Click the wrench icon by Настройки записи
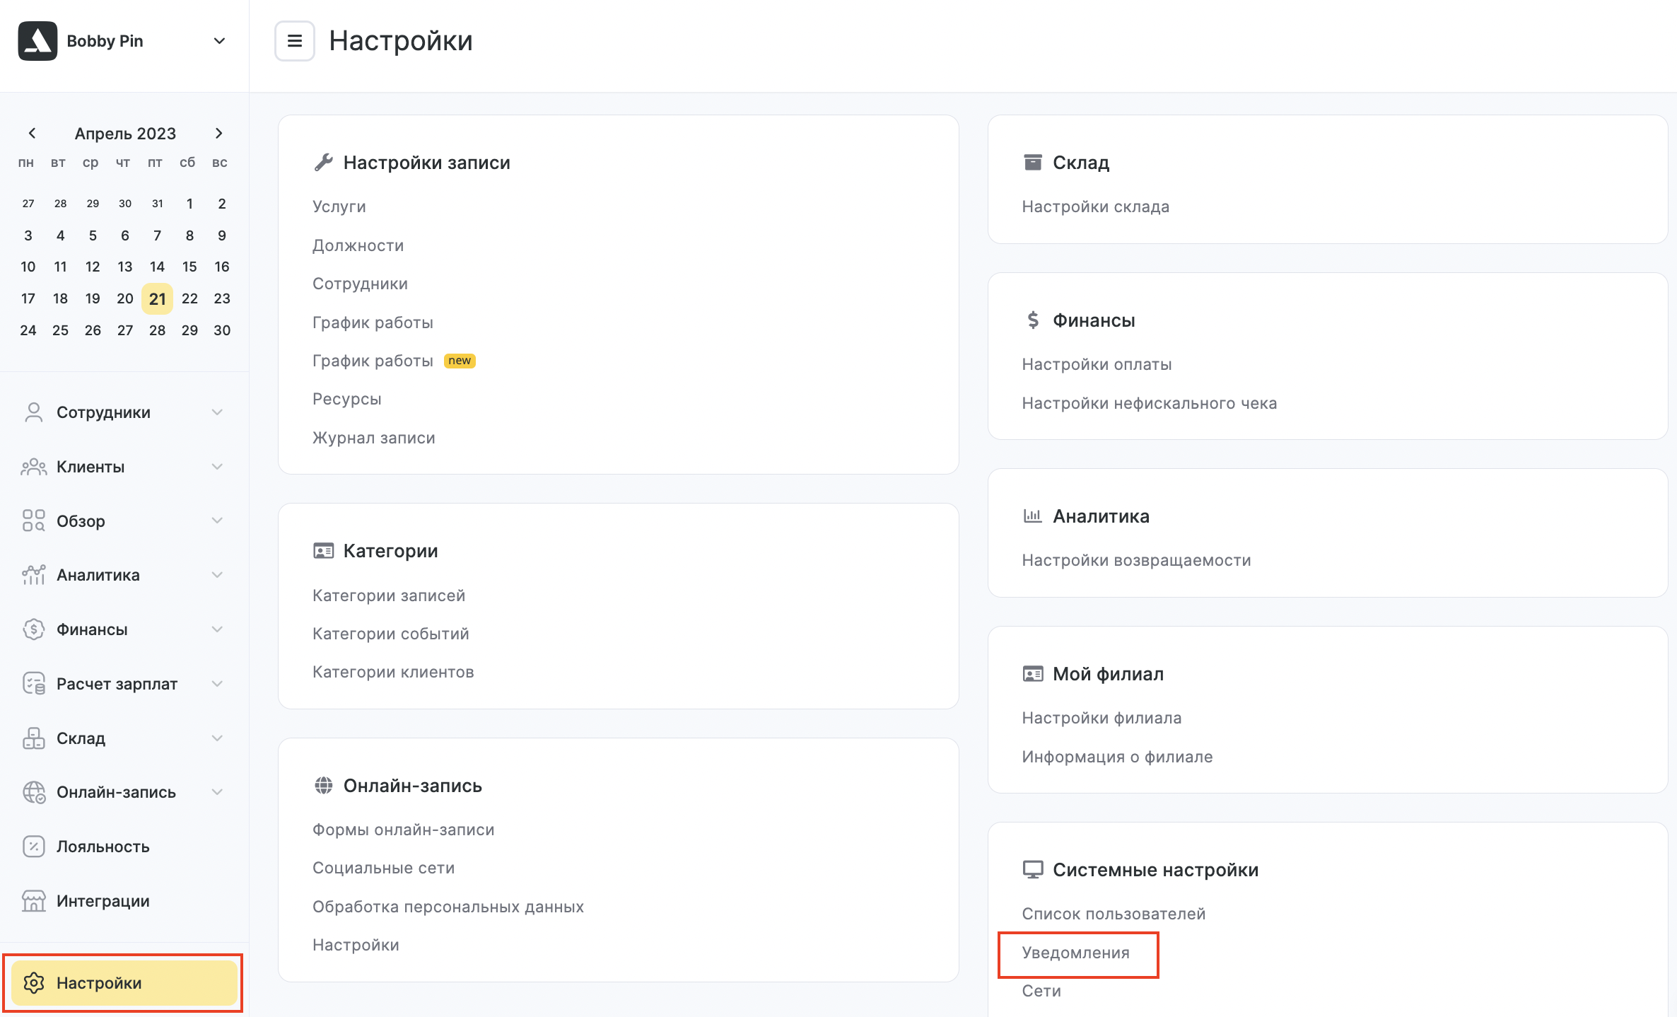 [324, 163]
